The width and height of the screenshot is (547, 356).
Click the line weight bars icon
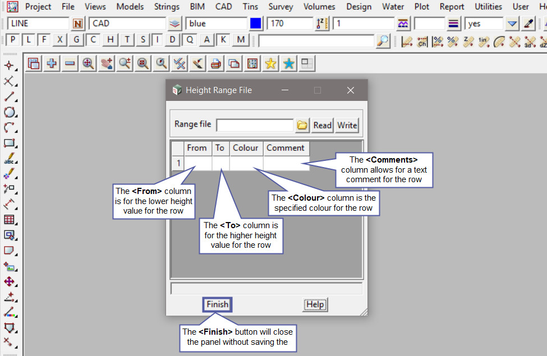[x=453, y=24]
